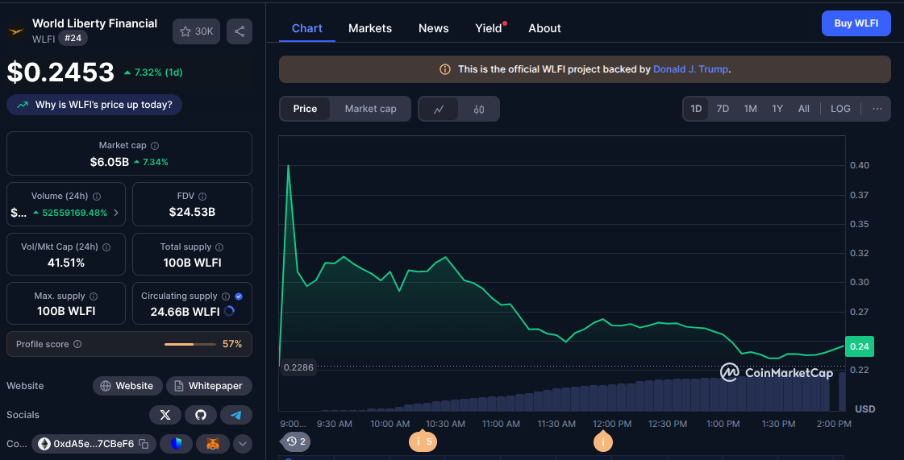Click the 24.66B WLFI circulating supply value
This screenshot has width=904, height=460.
pos(185,312)
